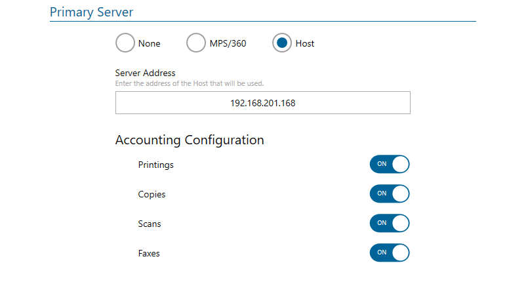The image size is (528, 282).
Task: Click the "None" option label text
Action: tap(150, 44)
